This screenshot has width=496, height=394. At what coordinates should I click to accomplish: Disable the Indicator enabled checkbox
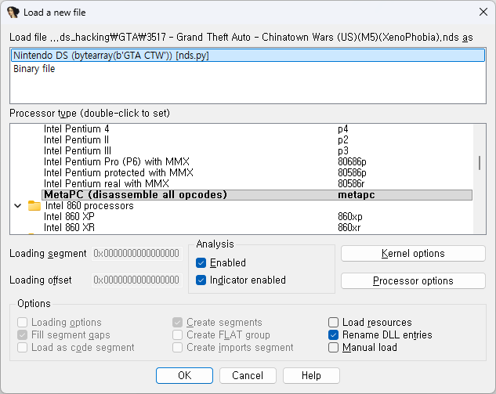point(201,280)
